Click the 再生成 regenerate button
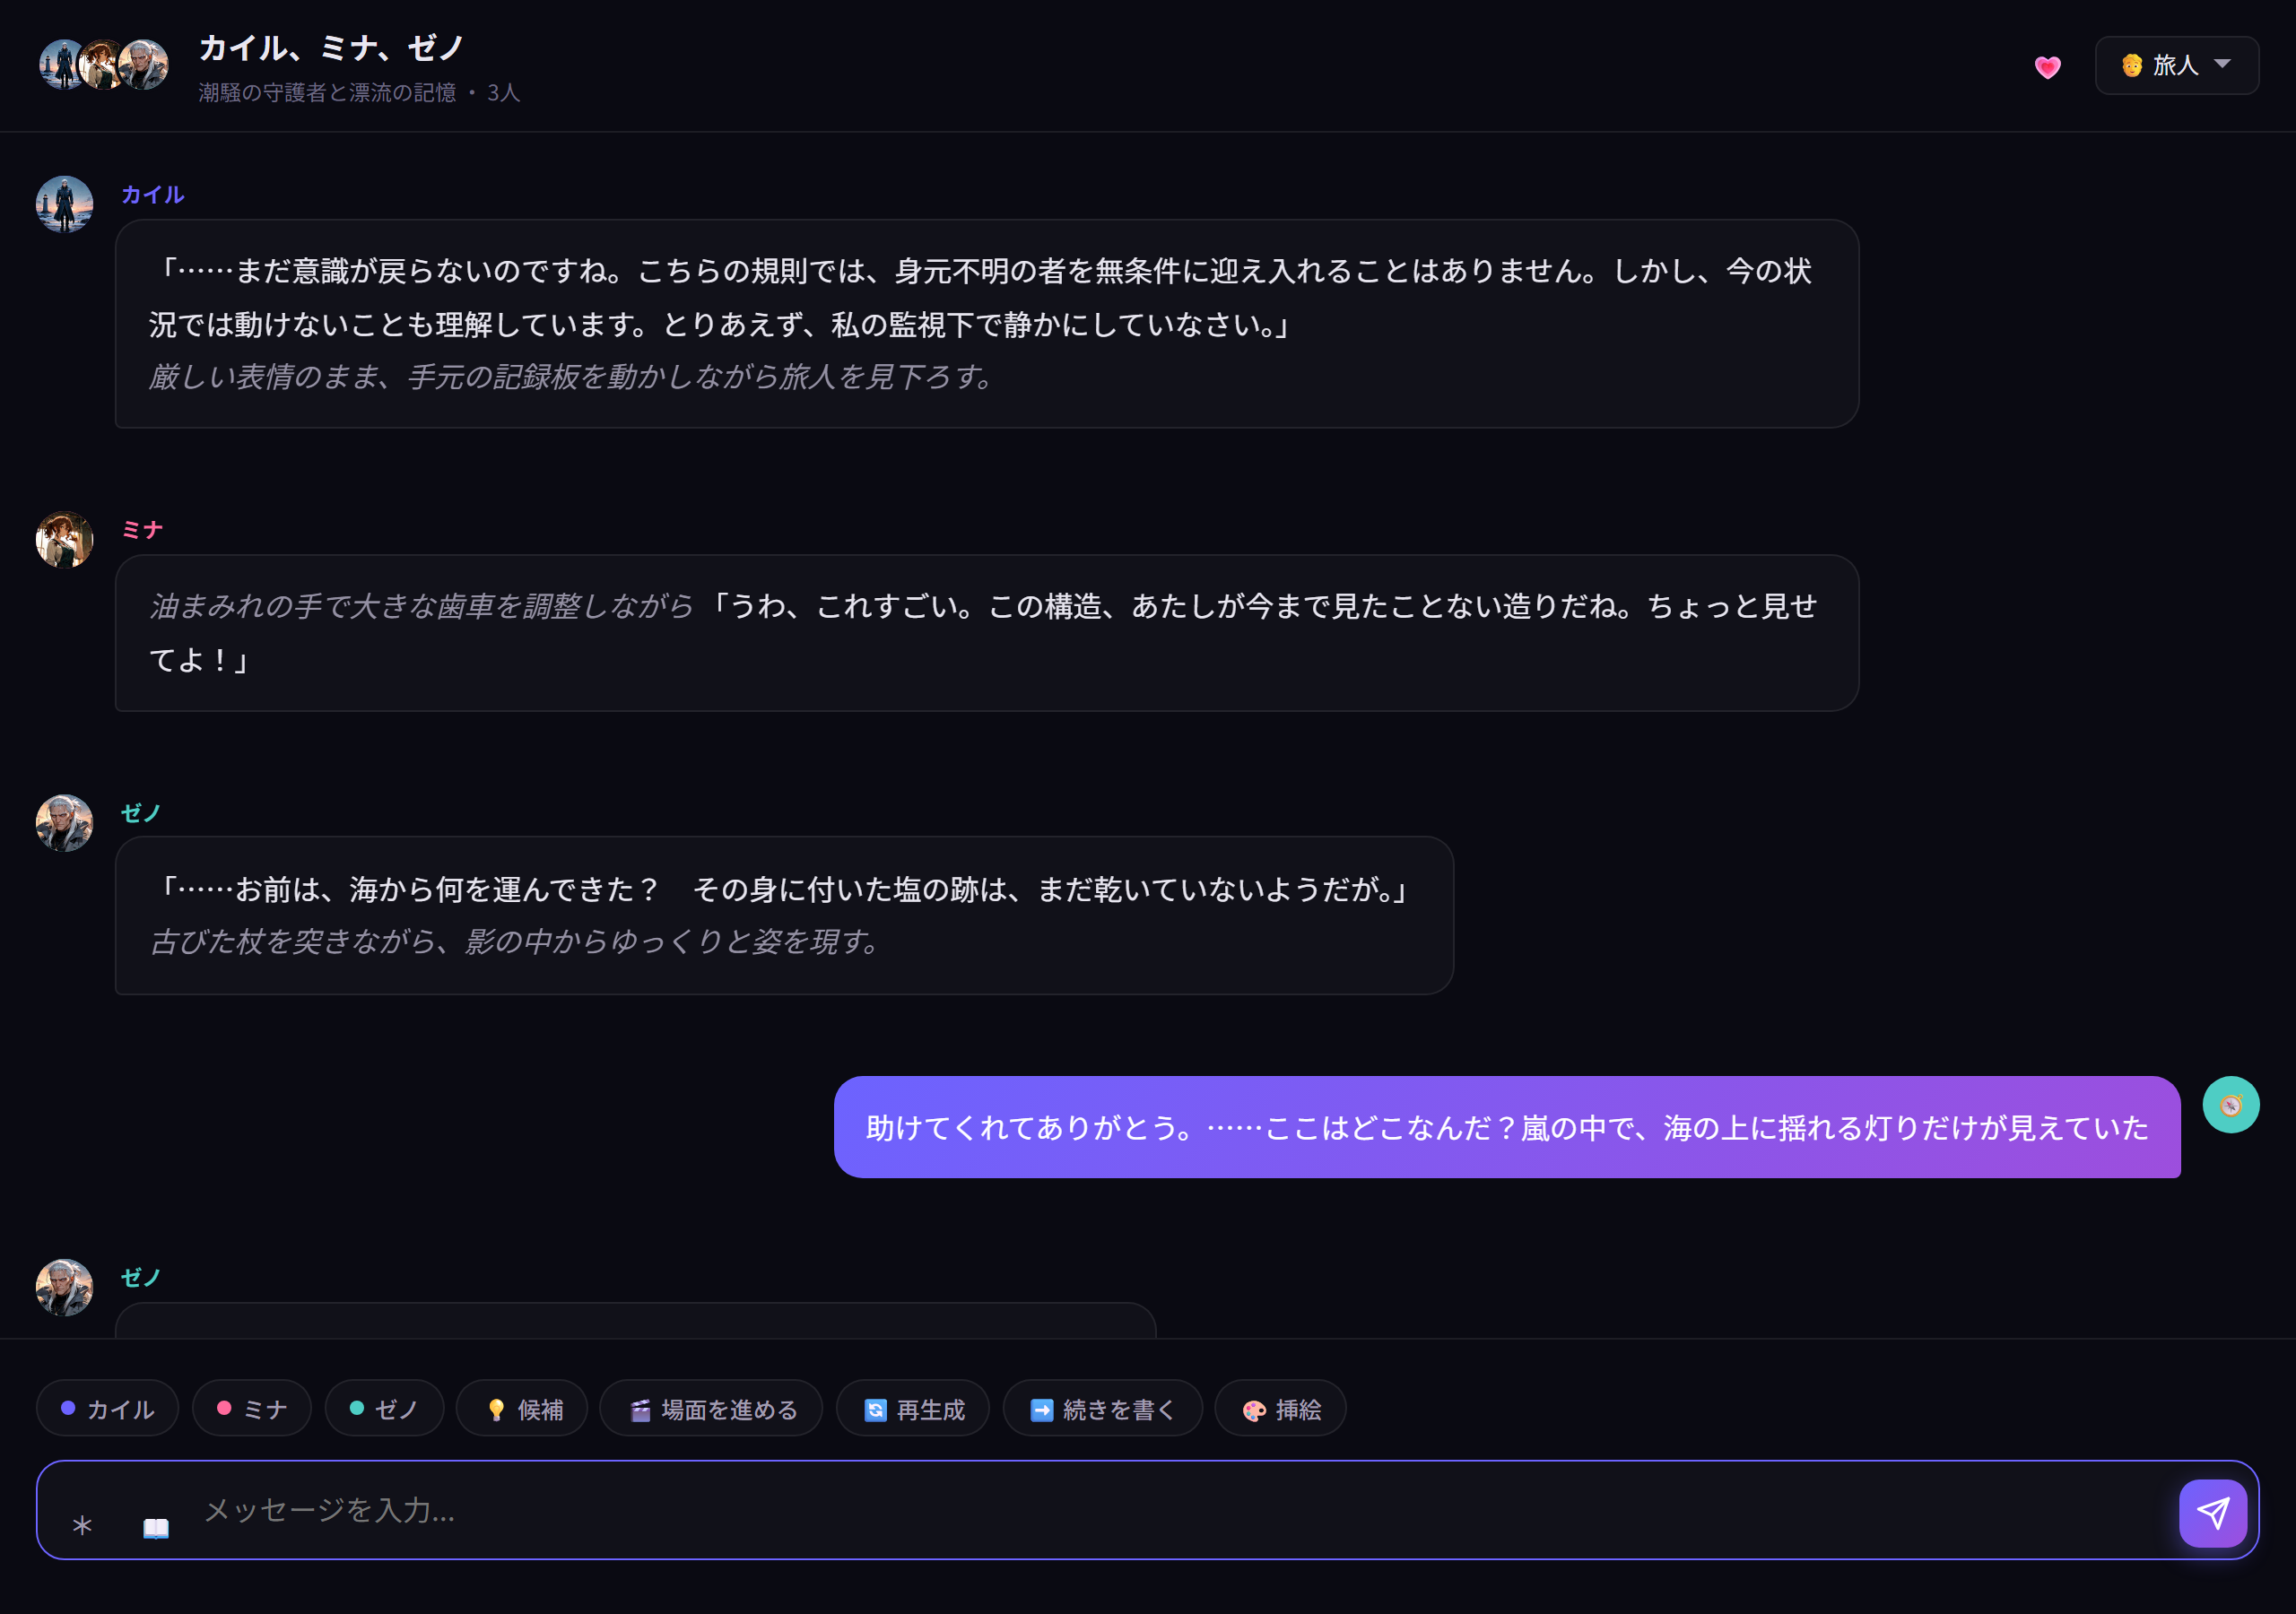 913,1408
